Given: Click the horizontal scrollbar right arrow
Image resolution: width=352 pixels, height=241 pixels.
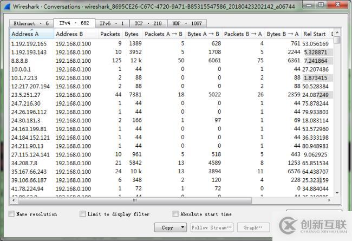Looking at the screenshot, I should click(329, 200).
